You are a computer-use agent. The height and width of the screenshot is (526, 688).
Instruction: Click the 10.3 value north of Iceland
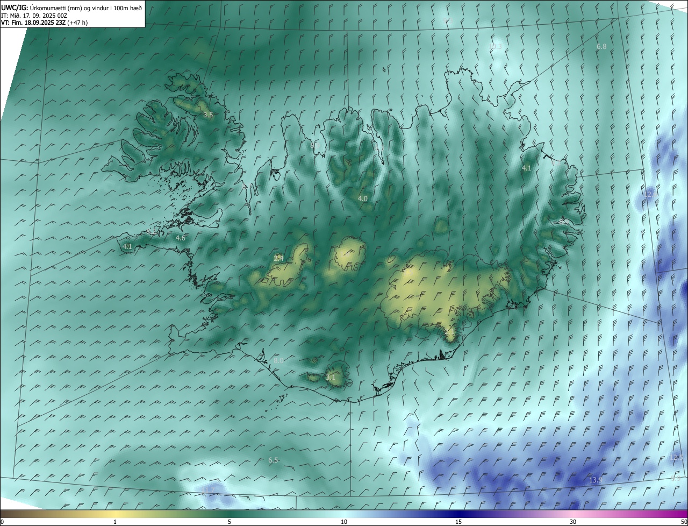point(496,47)
